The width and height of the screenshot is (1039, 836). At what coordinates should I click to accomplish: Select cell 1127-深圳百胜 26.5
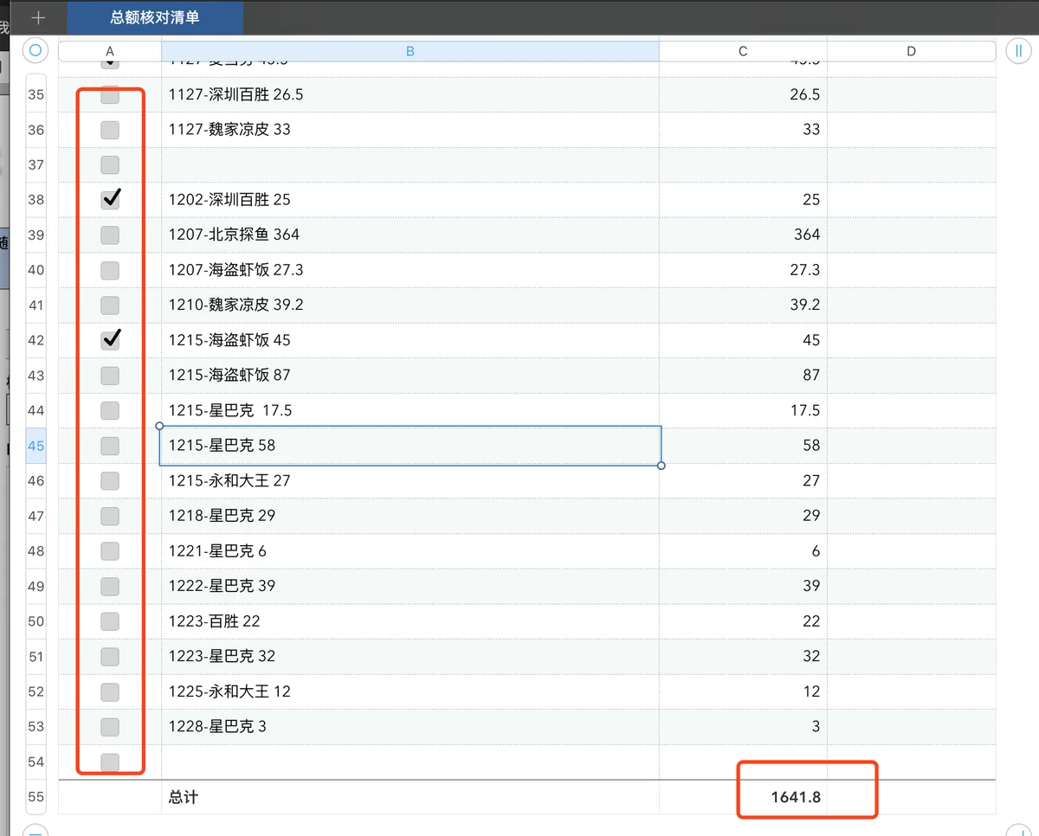coord(410,94)
